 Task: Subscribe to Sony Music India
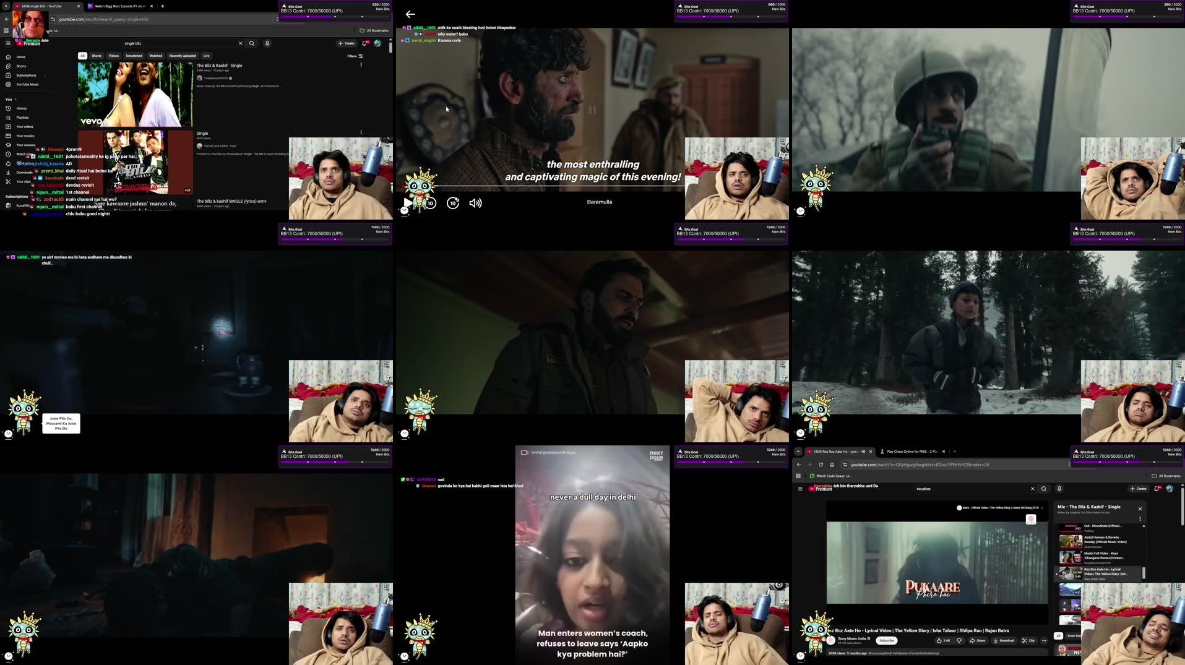click(887, 640)
